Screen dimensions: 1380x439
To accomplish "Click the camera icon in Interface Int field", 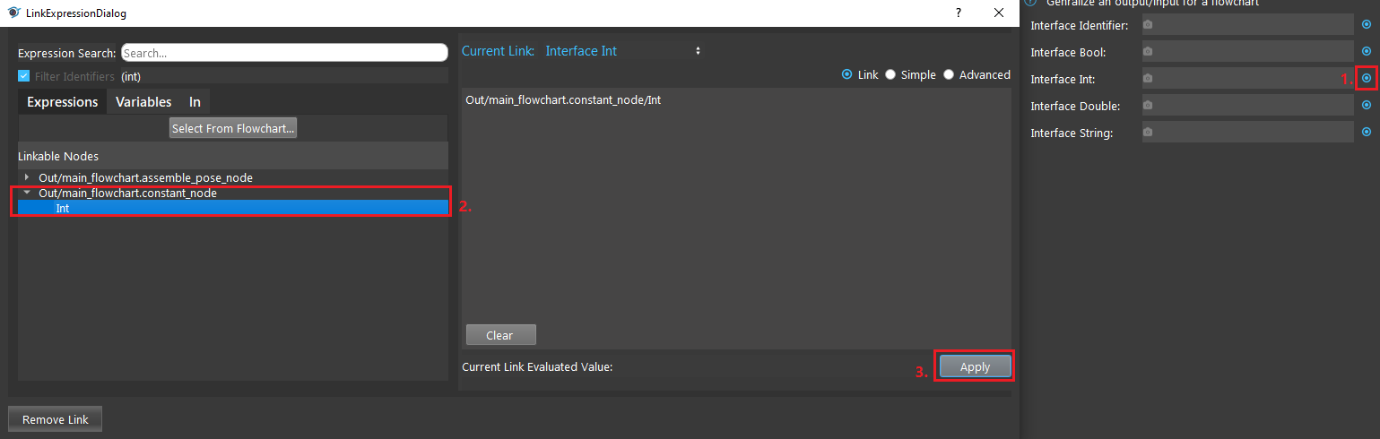I will tap(1148, 79).
